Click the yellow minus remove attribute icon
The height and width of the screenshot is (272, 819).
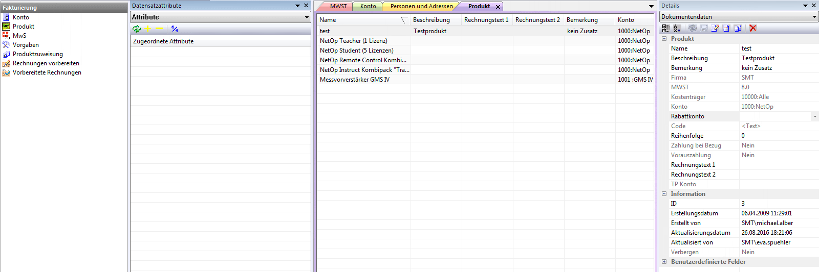159,29
